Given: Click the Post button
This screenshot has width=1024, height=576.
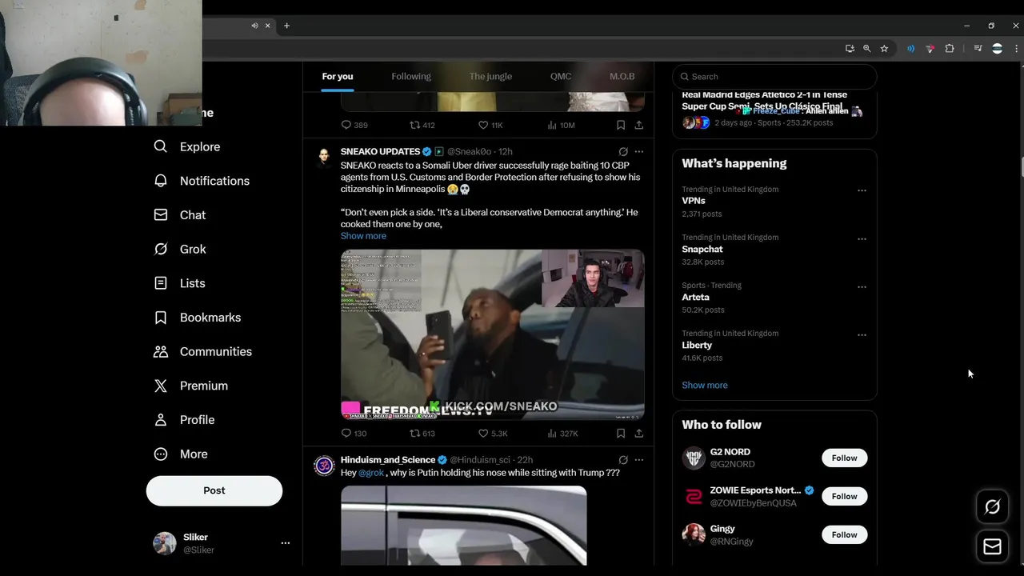Looking at the screenshot, I should (x=214, y=490).
